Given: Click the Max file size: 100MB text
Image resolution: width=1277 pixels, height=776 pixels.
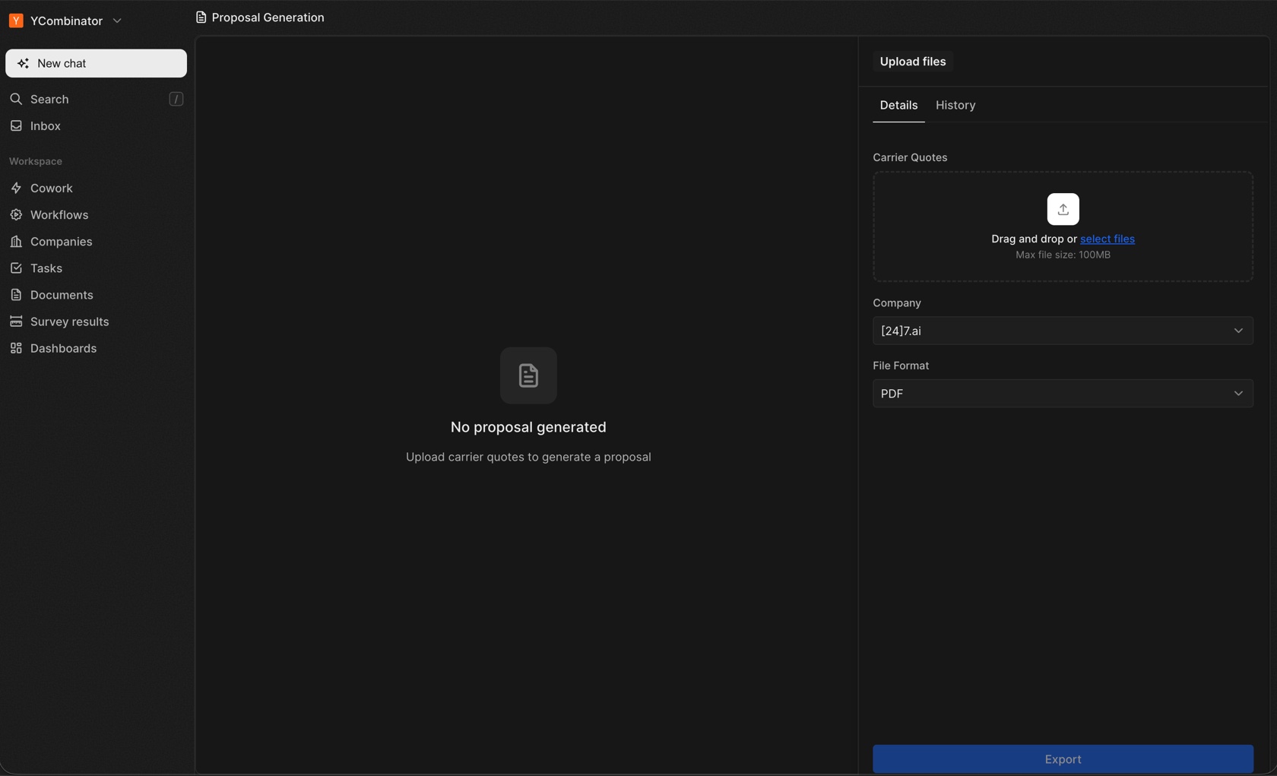Looking at the screenshot, I should 1063,255.
